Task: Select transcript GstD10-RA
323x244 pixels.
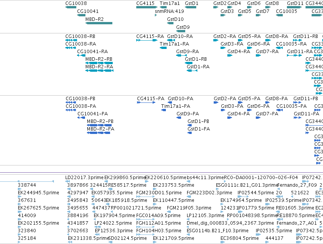Action: tap(171, 40)
